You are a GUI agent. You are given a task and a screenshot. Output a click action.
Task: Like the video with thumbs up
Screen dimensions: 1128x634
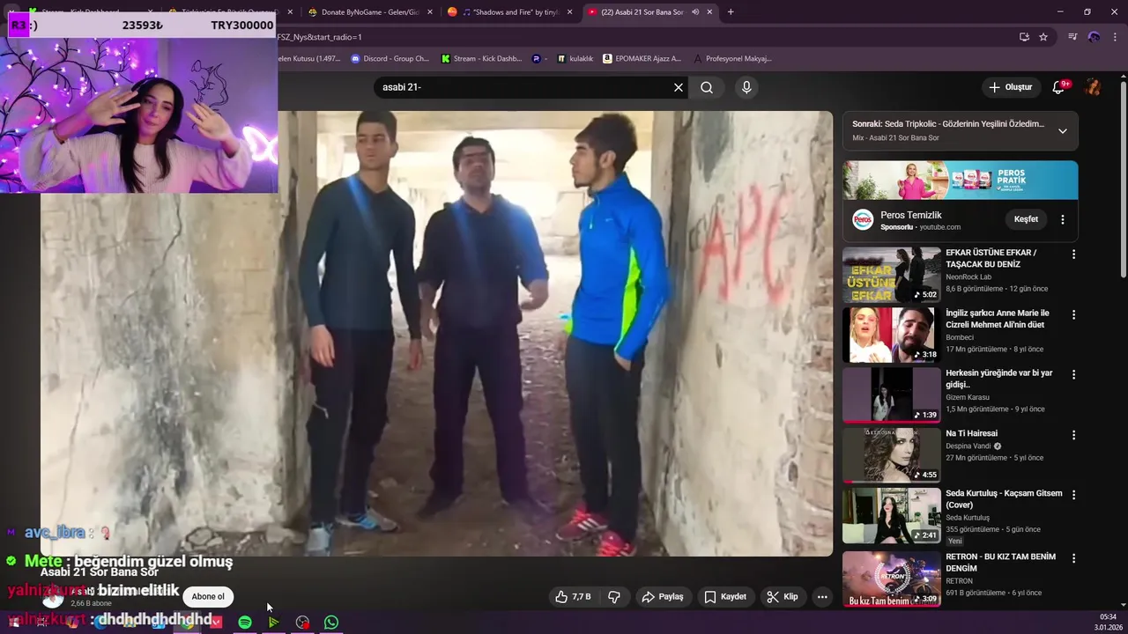(573, 596)
